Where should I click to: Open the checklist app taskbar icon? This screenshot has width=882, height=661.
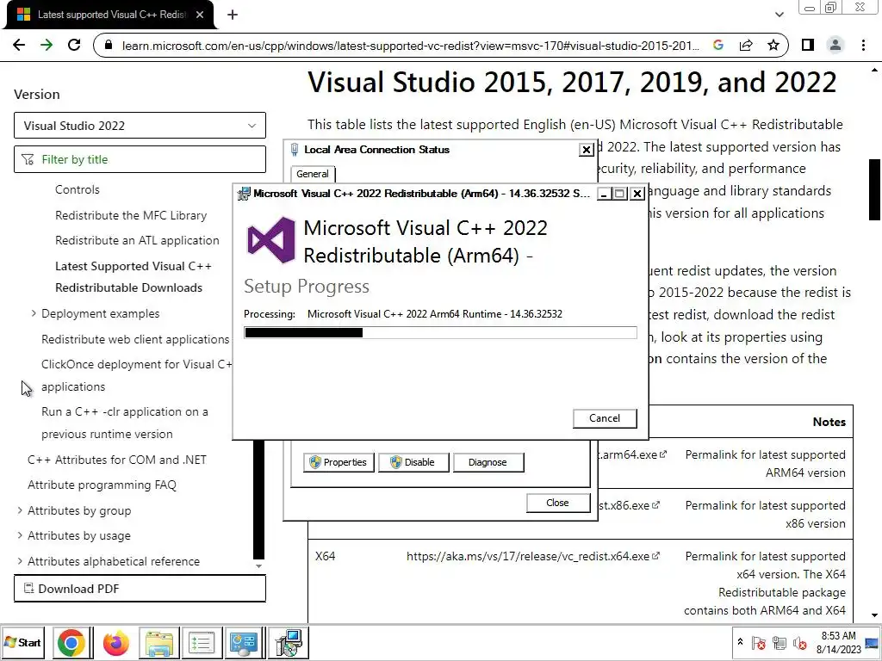click(x=202, y=643)
